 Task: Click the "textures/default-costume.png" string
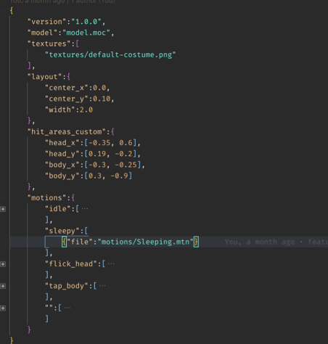[x=110, y=55]
